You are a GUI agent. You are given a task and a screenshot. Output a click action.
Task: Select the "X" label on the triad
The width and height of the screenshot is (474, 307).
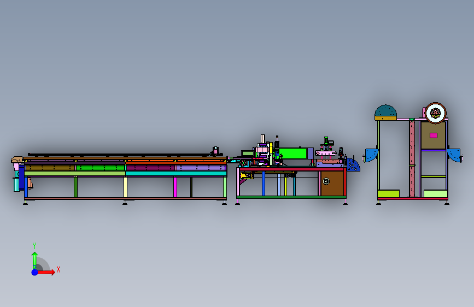[58, 269]
